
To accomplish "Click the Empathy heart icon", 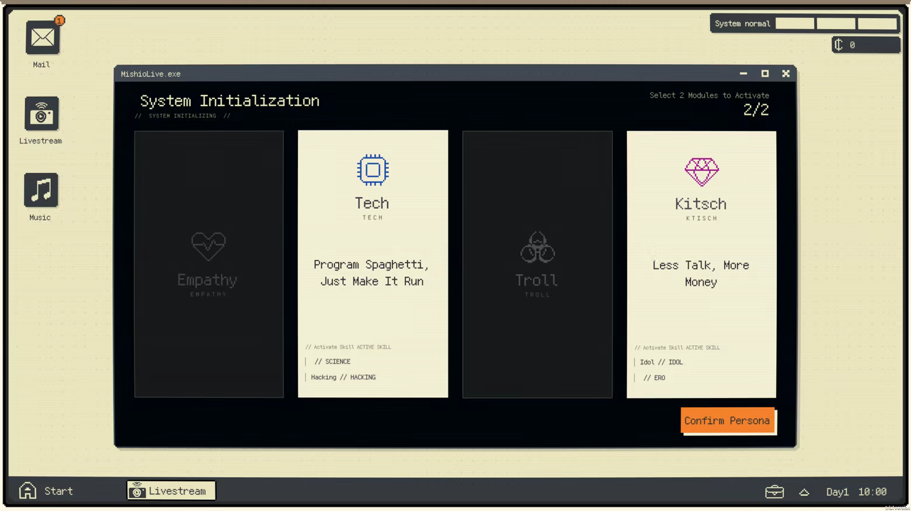I will 208,246.
